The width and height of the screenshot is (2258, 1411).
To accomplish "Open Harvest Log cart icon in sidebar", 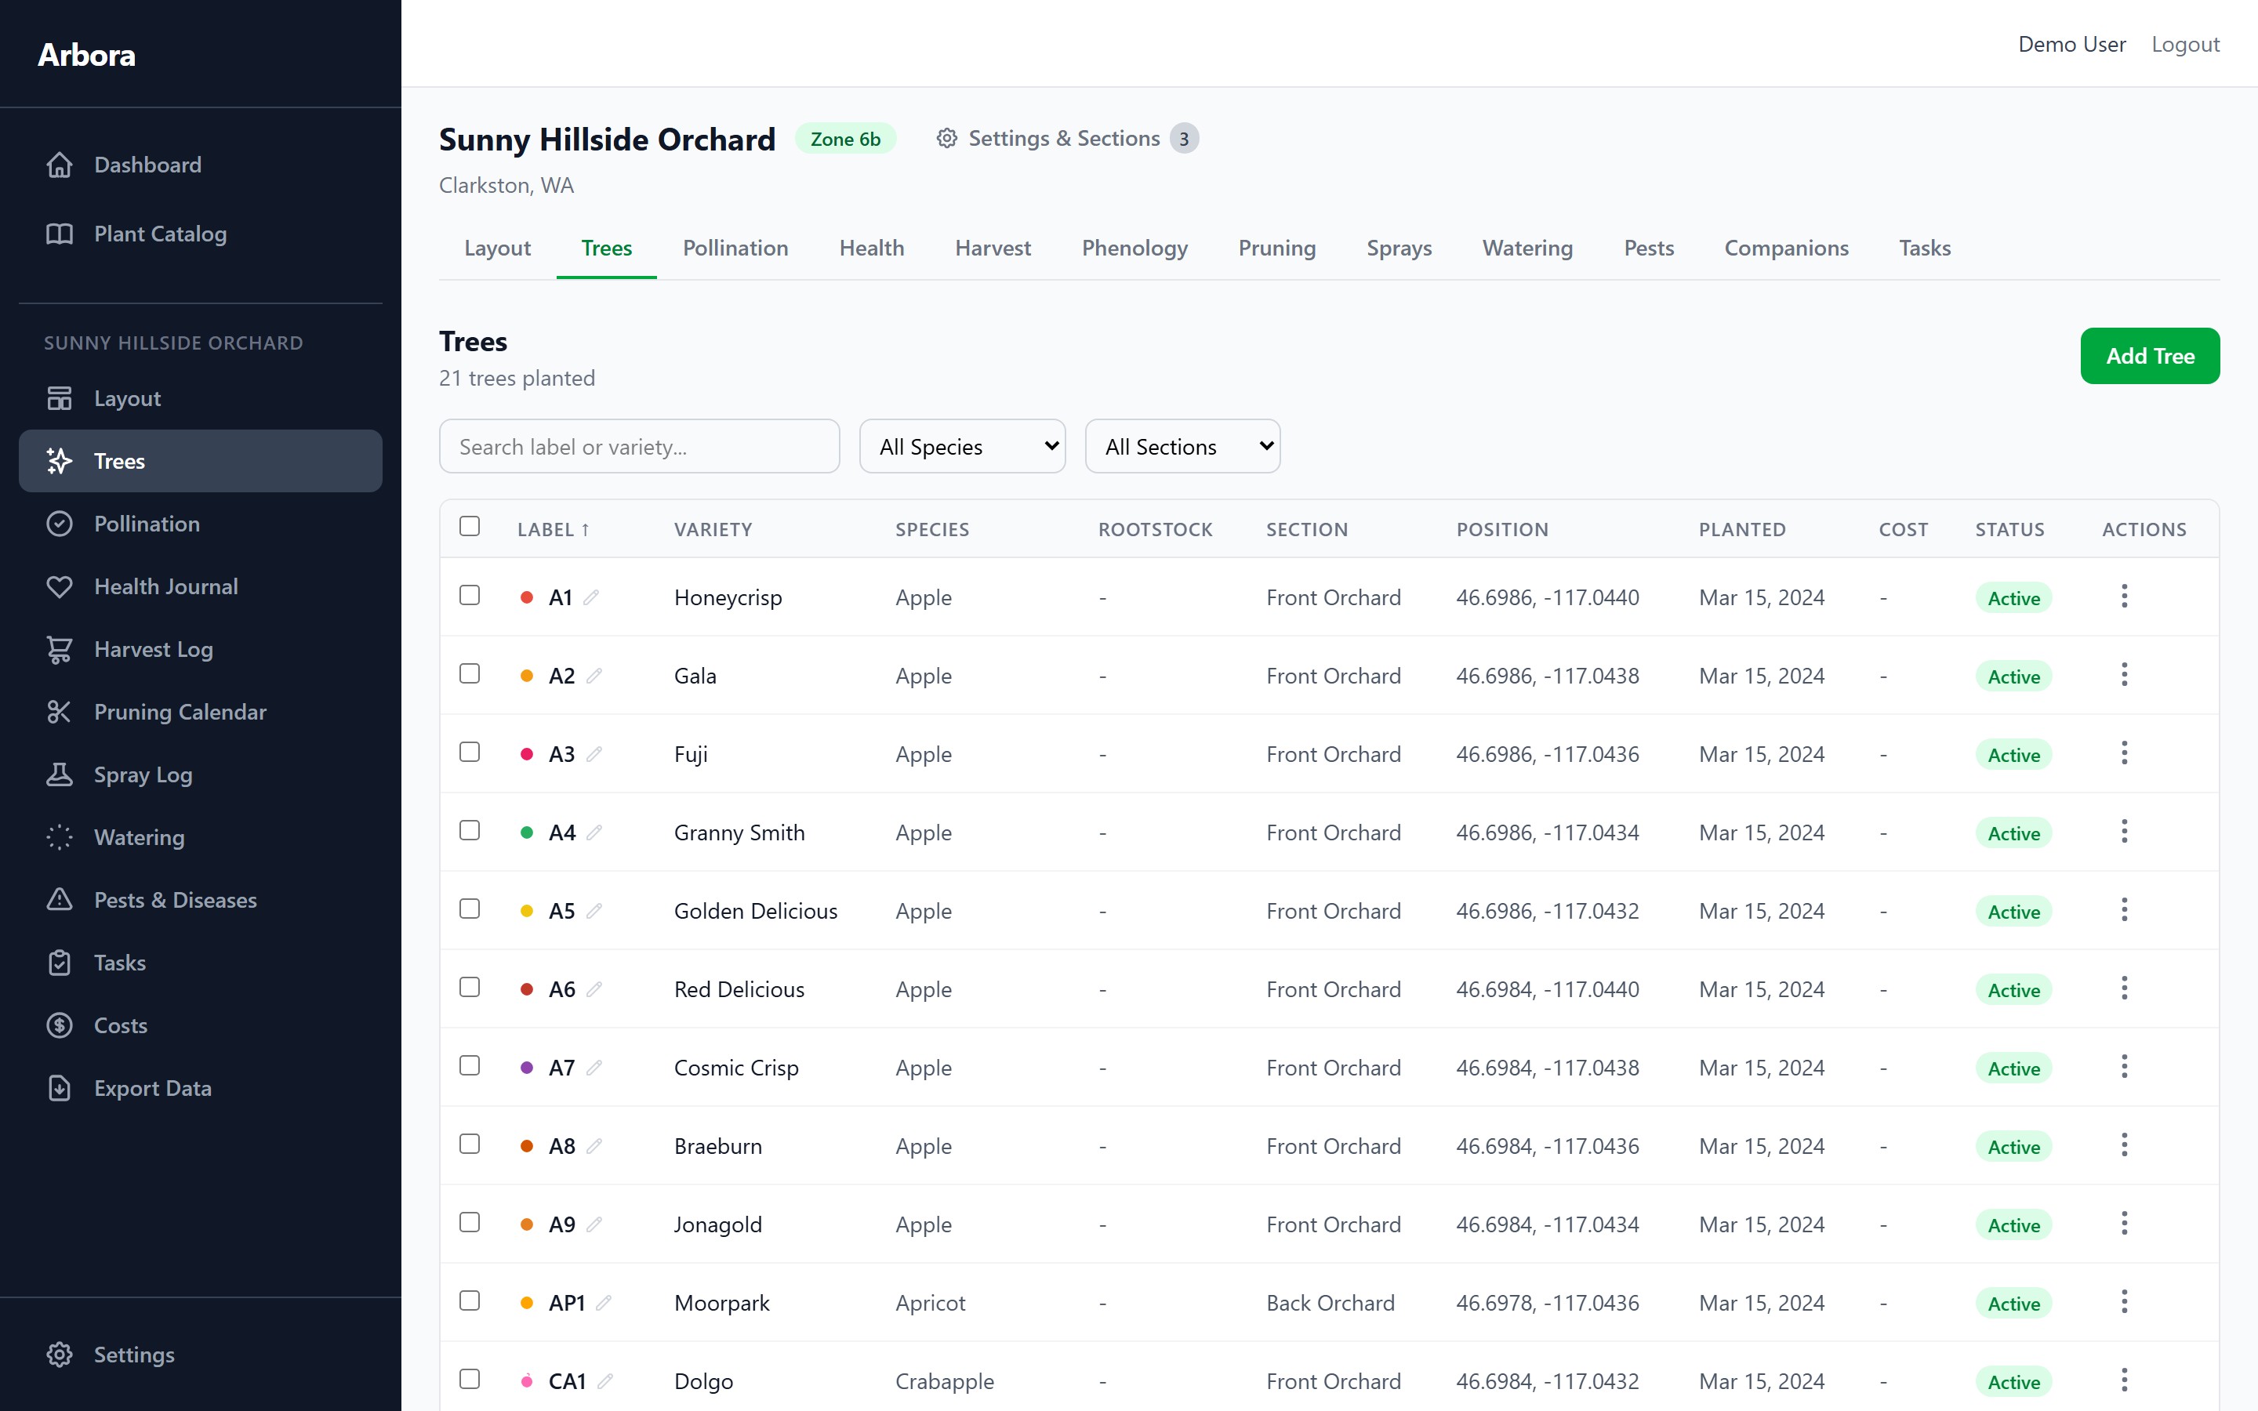I will [x=60, y=650].
